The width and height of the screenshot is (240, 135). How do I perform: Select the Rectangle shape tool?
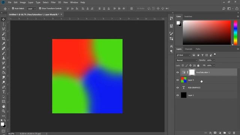pos(3,102)
